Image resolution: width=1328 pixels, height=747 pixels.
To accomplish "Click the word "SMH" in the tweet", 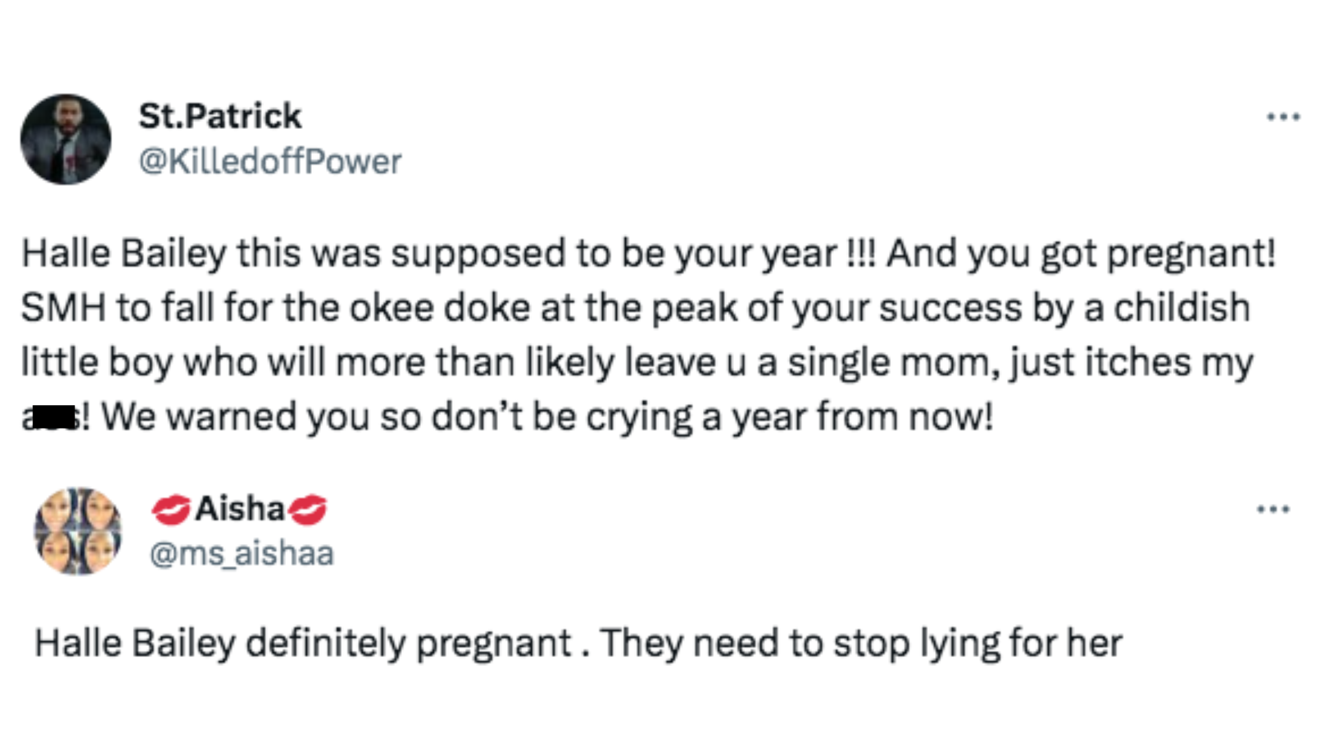I will 63,308.
